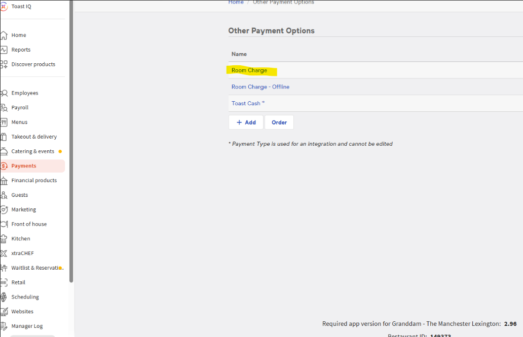Viewport: 523px width, 337px height.
Task: Open the Employees section
Action: [x=25, y=93]
